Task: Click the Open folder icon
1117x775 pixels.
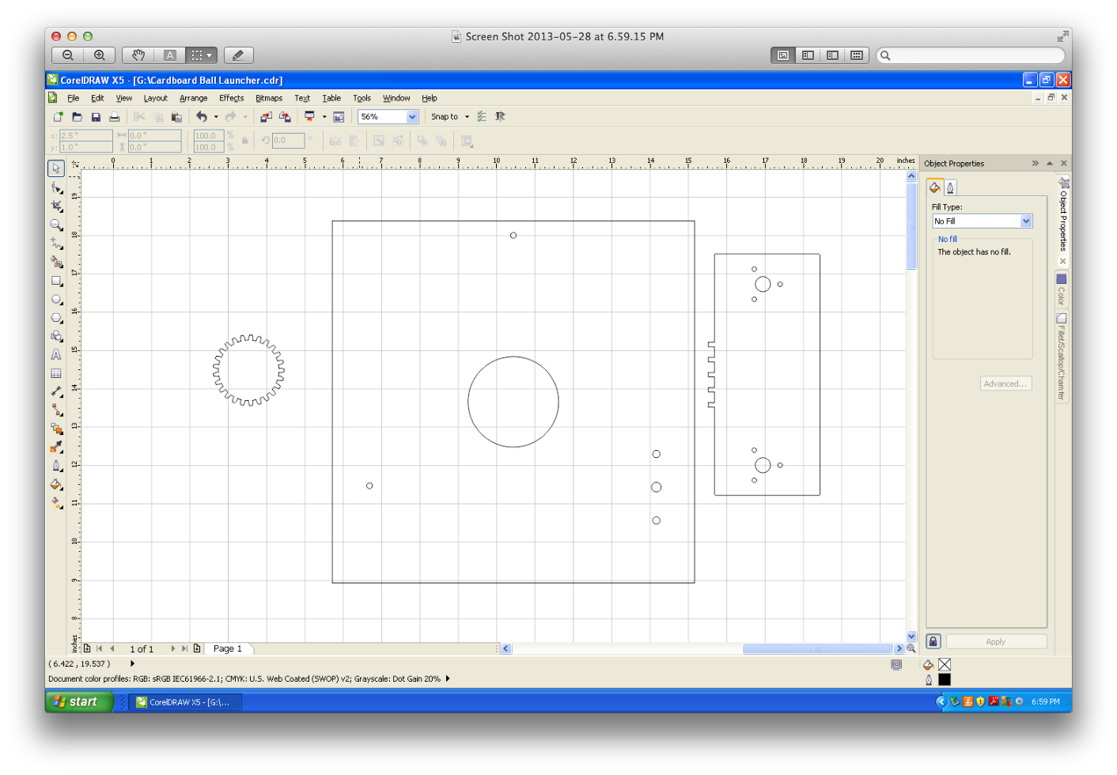Action: point(77,116)
